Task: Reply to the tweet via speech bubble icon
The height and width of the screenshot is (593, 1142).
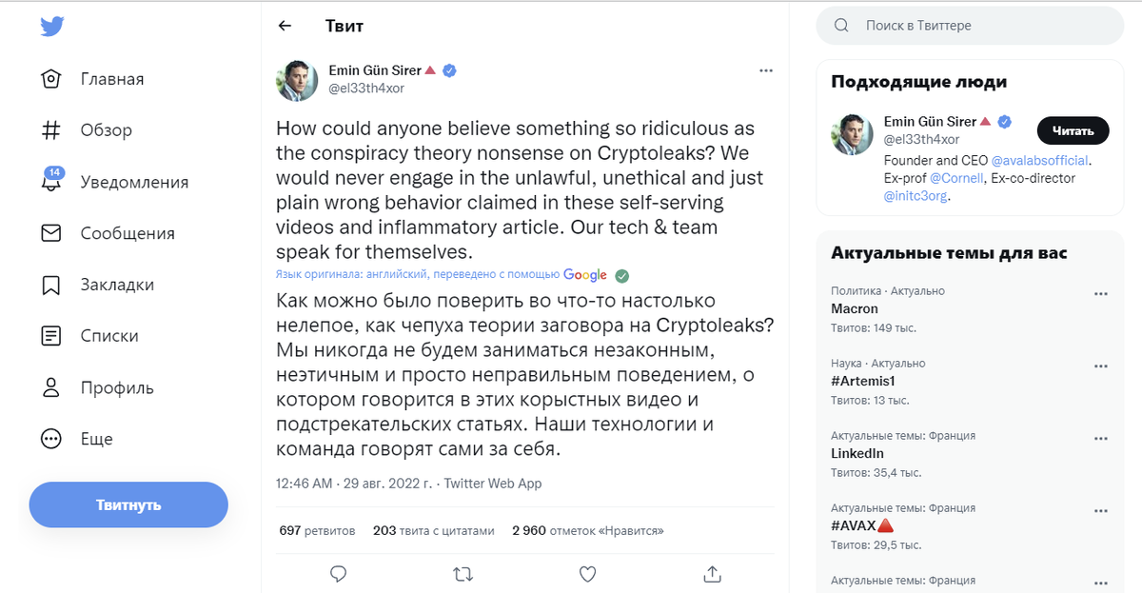Action: pos(338,574)
